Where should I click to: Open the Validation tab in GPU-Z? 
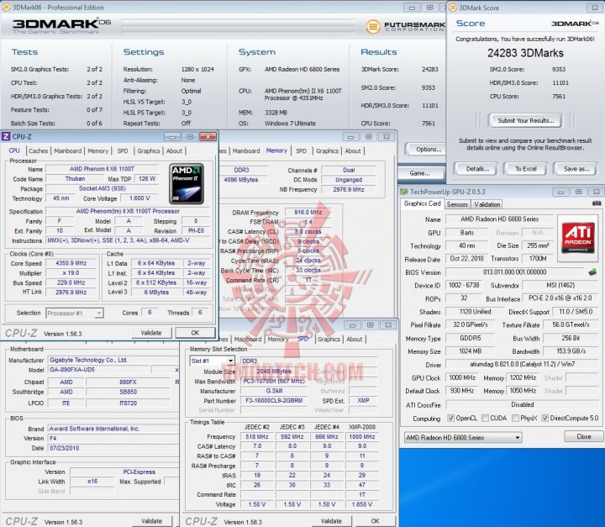pyautogui.click(x=487, y=204)
